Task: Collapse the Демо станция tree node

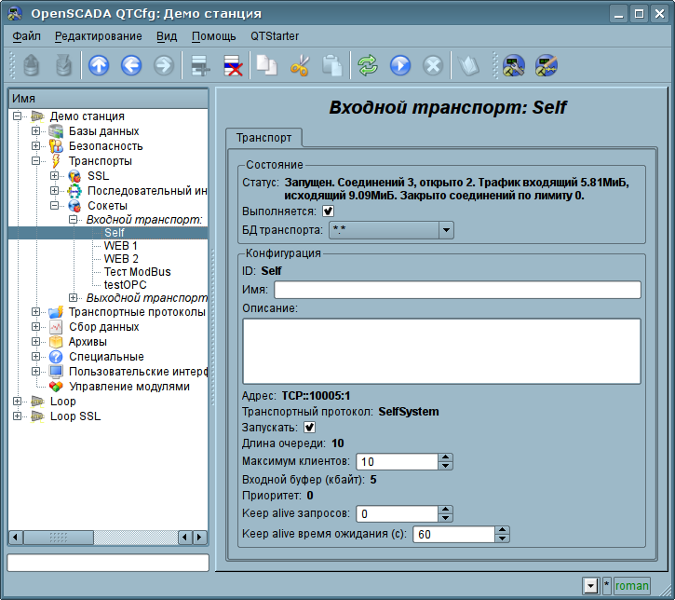Action: (x=17, y=116)
